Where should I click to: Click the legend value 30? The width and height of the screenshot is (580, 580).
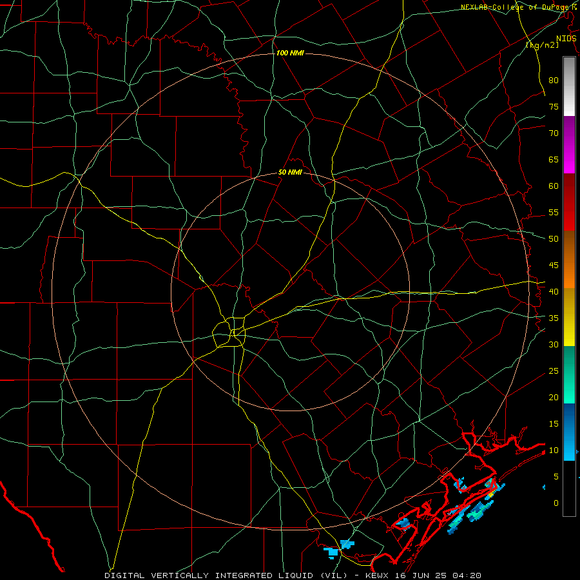(x=554, y=345)
